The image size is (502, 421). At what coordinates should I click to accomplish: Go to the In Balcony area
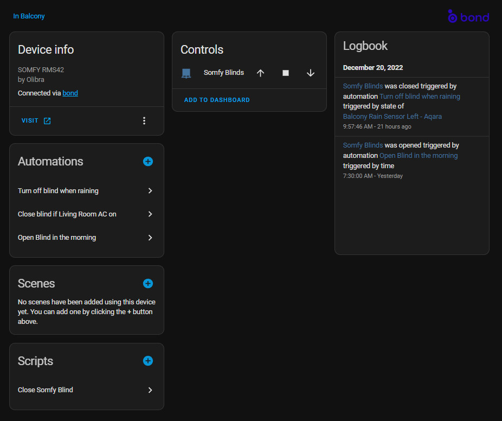coord(29,16)
